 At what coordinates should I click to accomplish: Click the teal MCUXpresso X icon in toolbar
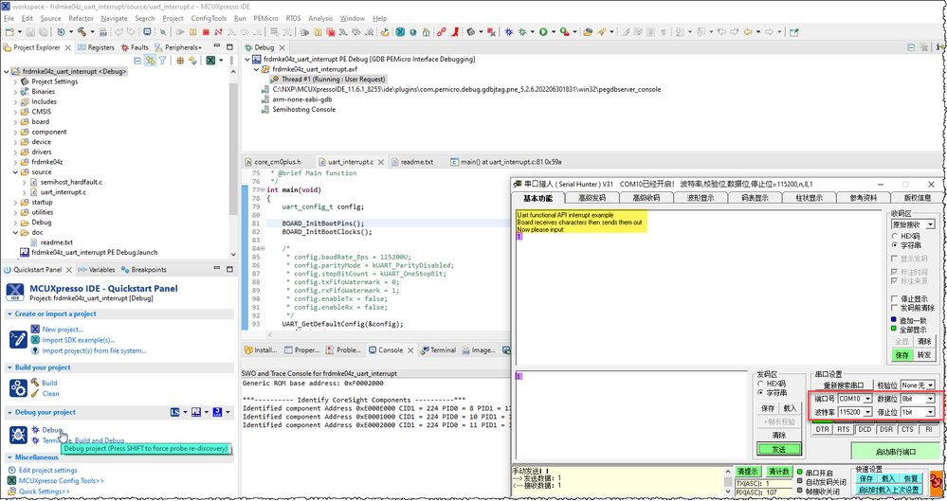pos(400,31)
